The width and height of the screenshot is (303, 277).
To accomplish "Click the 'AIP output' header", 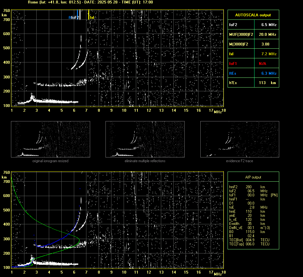I will tap(253, 177).
